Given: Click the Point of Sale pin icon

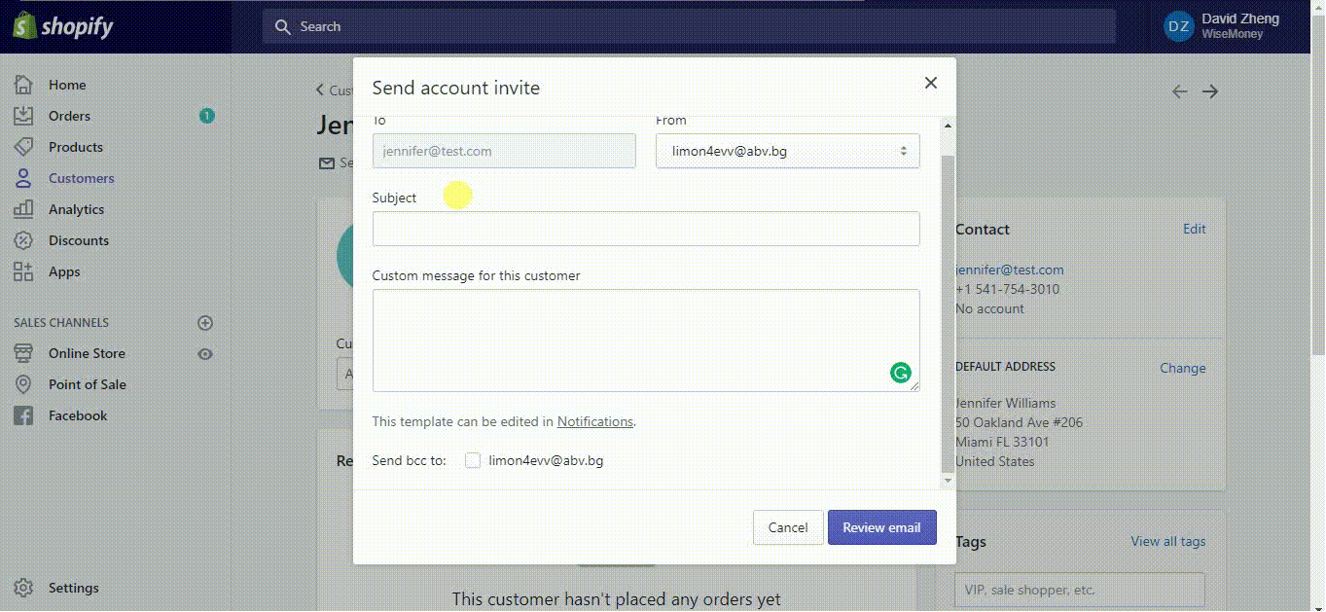Looking at the screenshot, I should coord(23,384).
